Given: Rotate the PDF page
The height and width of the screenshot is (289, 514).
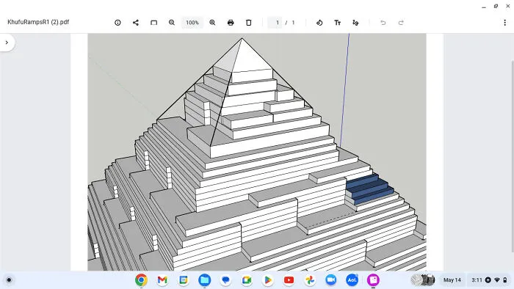Looking at the screenshot, I should (319, 23).
